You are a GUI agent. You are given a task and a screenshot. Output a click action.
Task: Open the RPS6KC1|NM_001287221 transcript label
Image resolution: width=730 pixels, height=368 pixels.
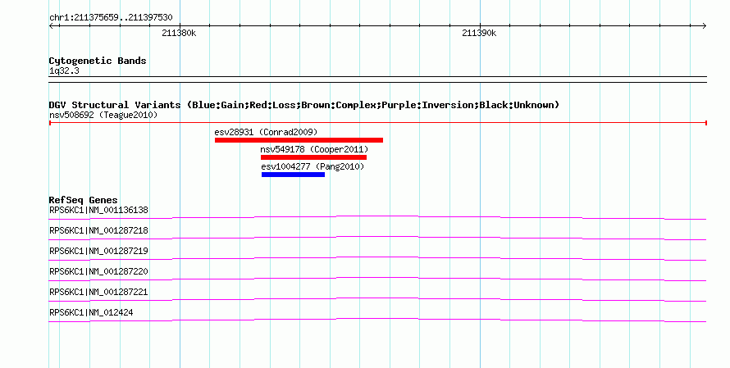(x=98, y=292)
